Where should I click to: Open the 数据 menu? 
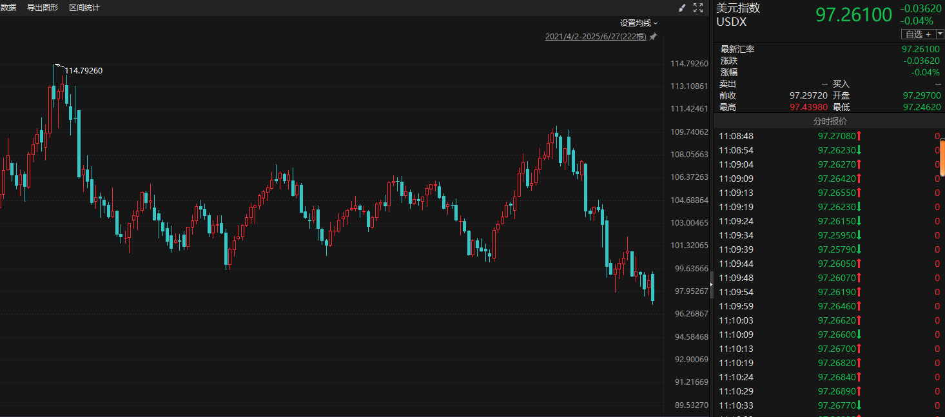pyautogui.click(x=8, y=8)
